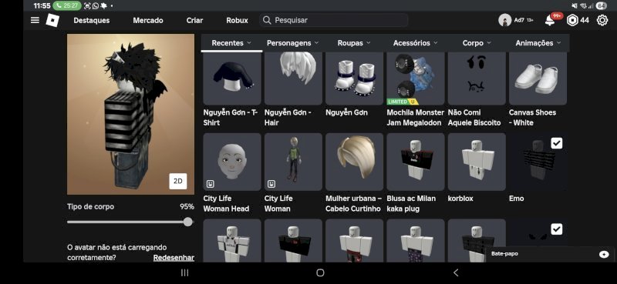Click the Roblox logo icon

coord(52,20)
